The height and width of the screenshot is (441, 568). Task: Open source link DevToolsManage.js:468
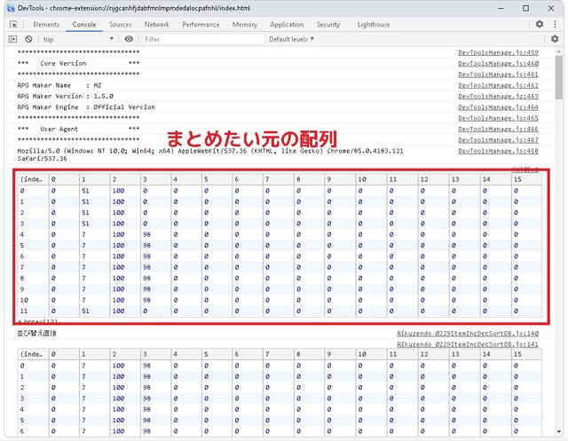click(498, 151)
